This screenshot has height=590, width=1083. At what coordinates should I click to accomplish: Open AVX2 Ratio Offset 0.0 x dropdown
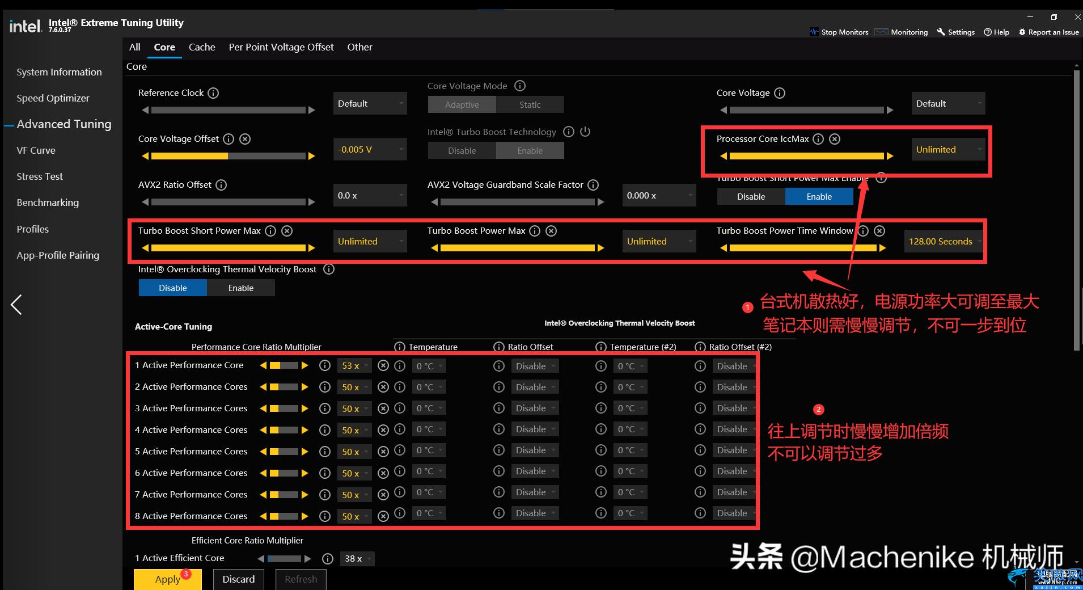(x=370, y=195)
